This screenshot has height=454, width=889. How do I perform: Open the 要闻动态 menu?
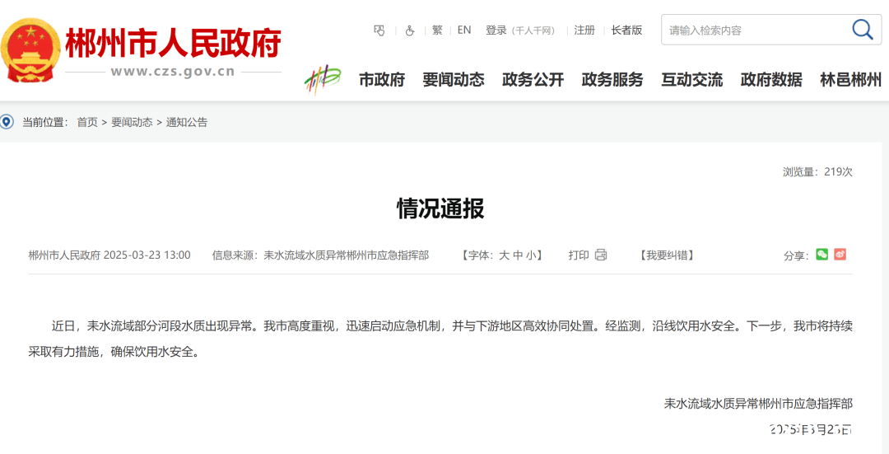click(x=454, y=80)
